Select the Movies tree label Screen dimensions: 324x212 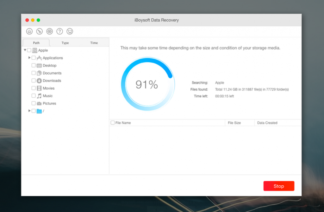coord(48,88)
